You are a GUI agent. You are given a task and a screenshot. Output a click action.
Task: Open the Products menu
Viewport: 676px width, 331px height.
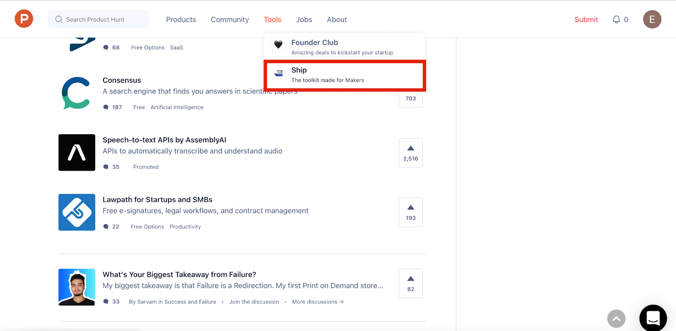coord(181,19)
